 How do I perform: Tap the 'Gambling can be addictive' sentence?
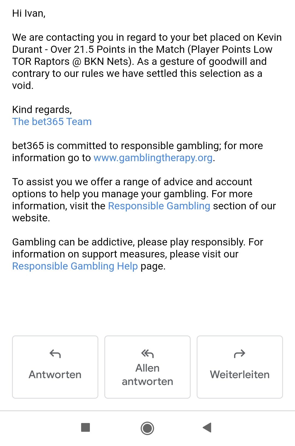138,254
